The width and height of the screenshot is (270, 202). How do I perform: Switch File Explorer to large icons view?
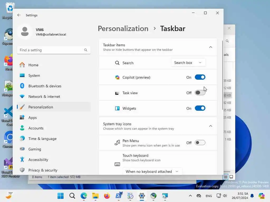coord(231,177)
